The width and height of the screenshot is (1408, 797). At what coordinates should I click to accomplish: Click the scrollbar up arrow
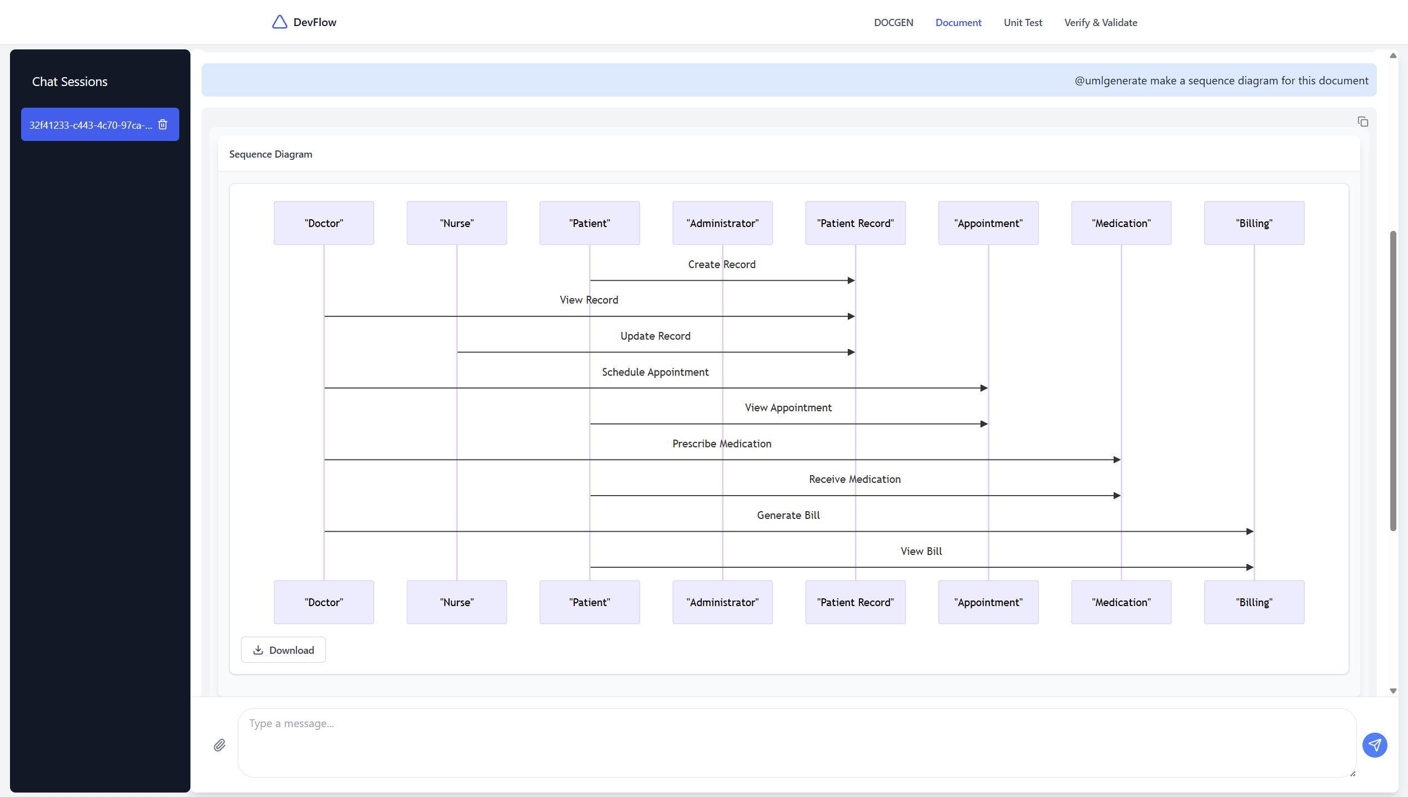[1393, 55]
